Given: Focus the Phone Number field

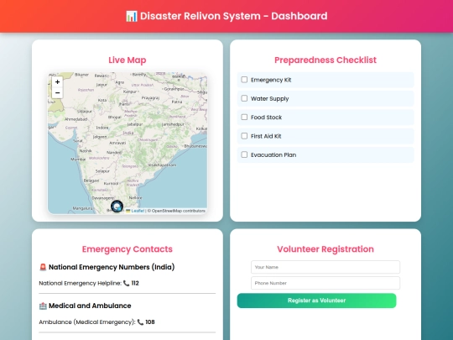Looking at the screenshot, I should [325, 283].
